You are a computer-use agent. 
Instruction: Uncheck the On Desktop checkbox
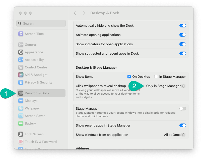(x=129, y=76)
